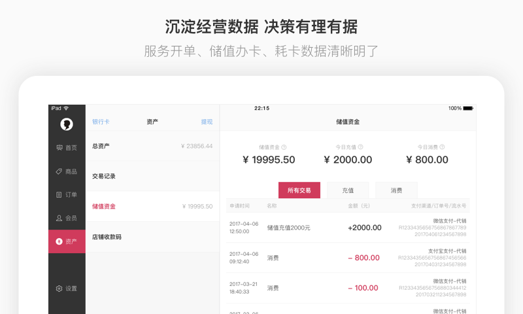Open 设置 settings gear in sidebar

pyautogui.click(x=67, y=288)
